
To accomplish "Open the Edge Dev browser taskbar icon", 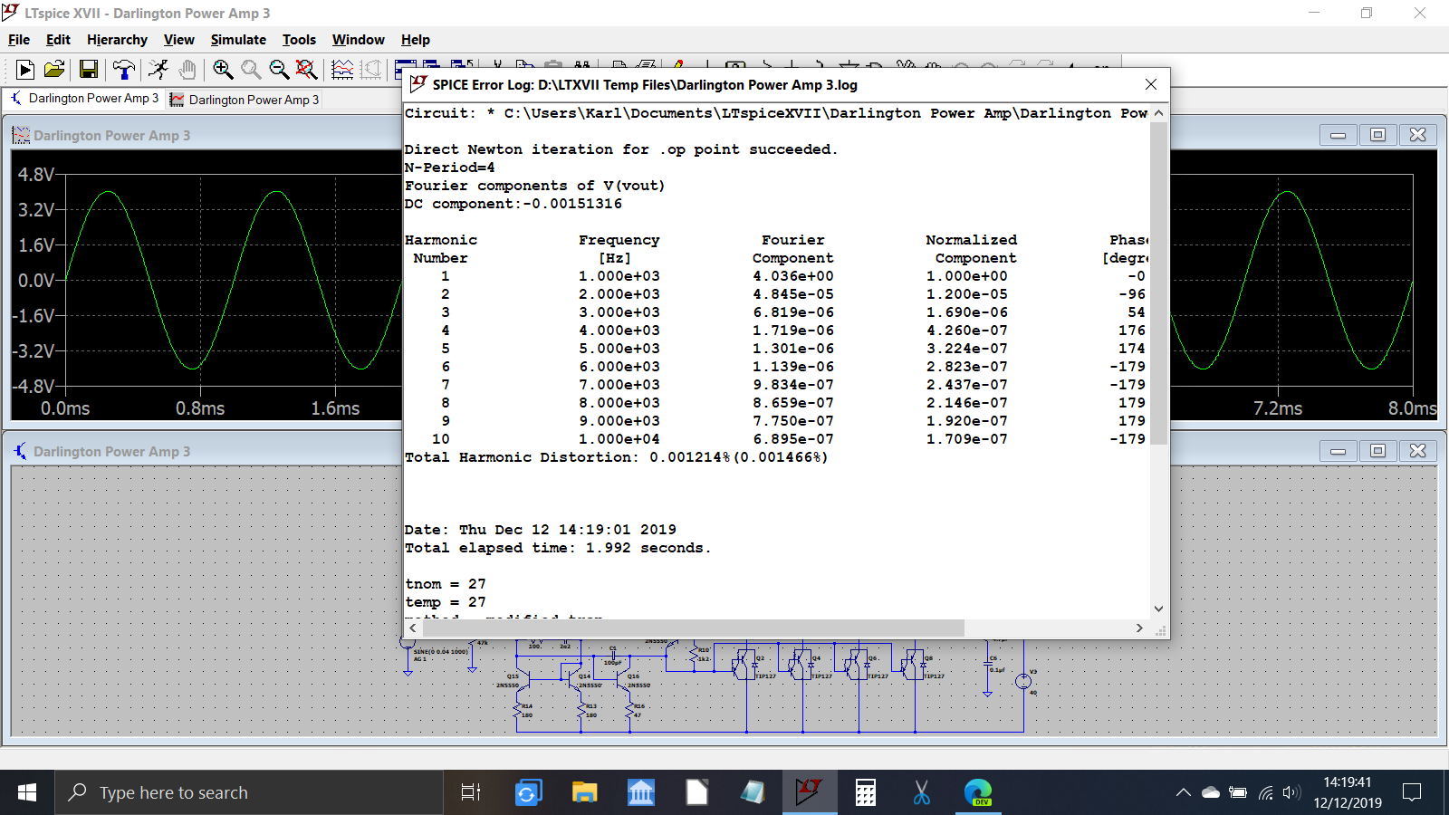I will pyautogui.click(x=978, y=792).
